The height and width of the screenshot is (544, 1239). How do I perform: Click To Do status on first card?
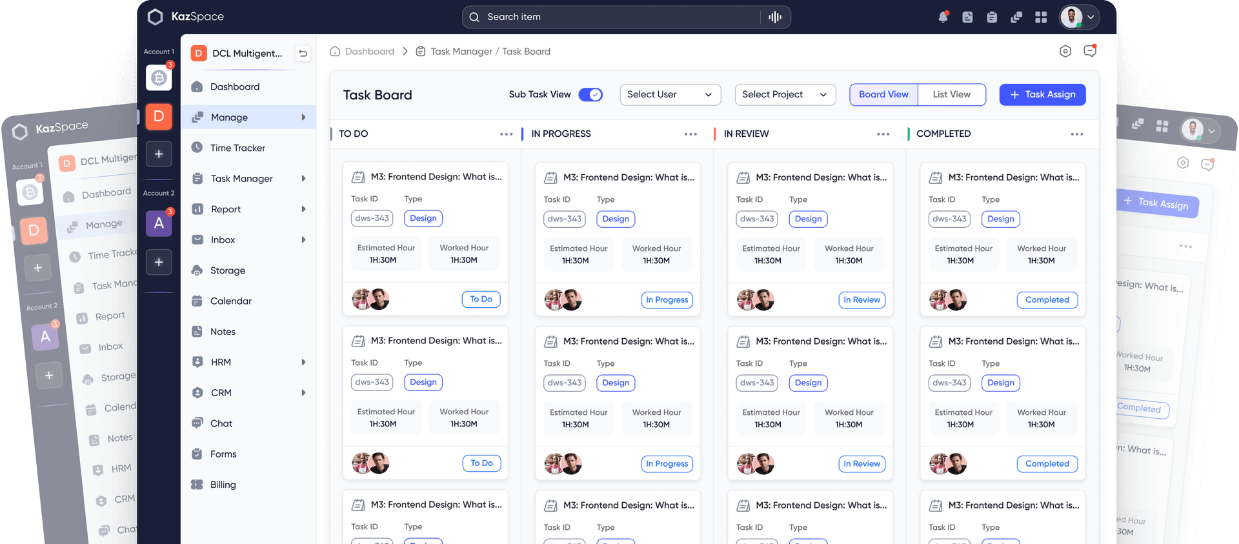481,299
